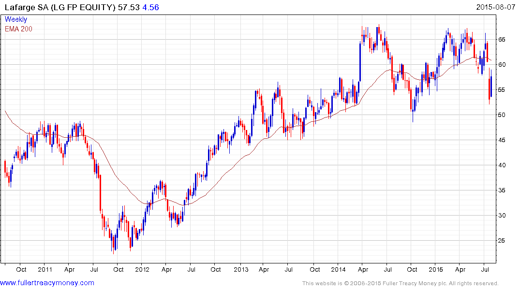Open the www.fullertreacymoney.com link
The width and height of the screenshot is (520, 290).
point(47,283)
